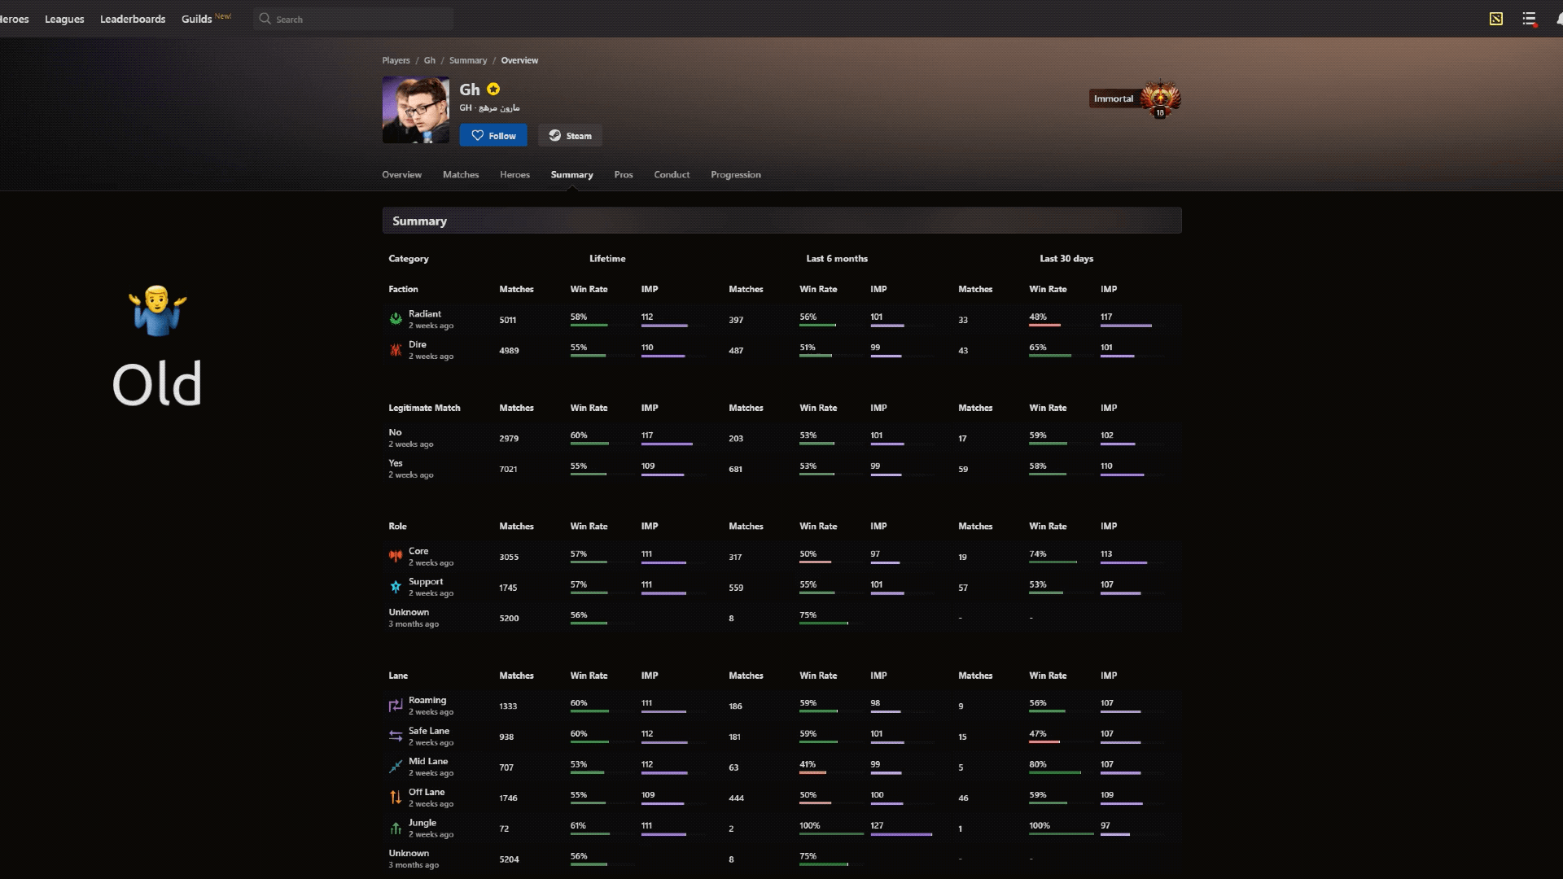The width and height of the screenshot is (1563, 879).
Task: Click the Mid Lane icon
Action: pyautogui.click(x=396, y=767)
